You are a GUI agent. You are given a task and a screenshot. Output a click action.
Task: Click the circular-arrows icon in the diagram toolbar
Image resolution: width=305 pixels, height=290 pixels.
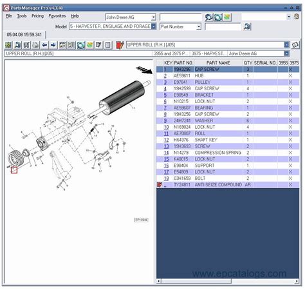pos(81,45)
